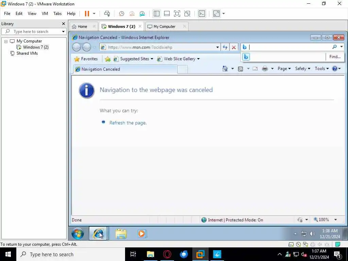Open the VMware File menu
This screenshot has height=261, width=348.
click(x=7, y=14)
